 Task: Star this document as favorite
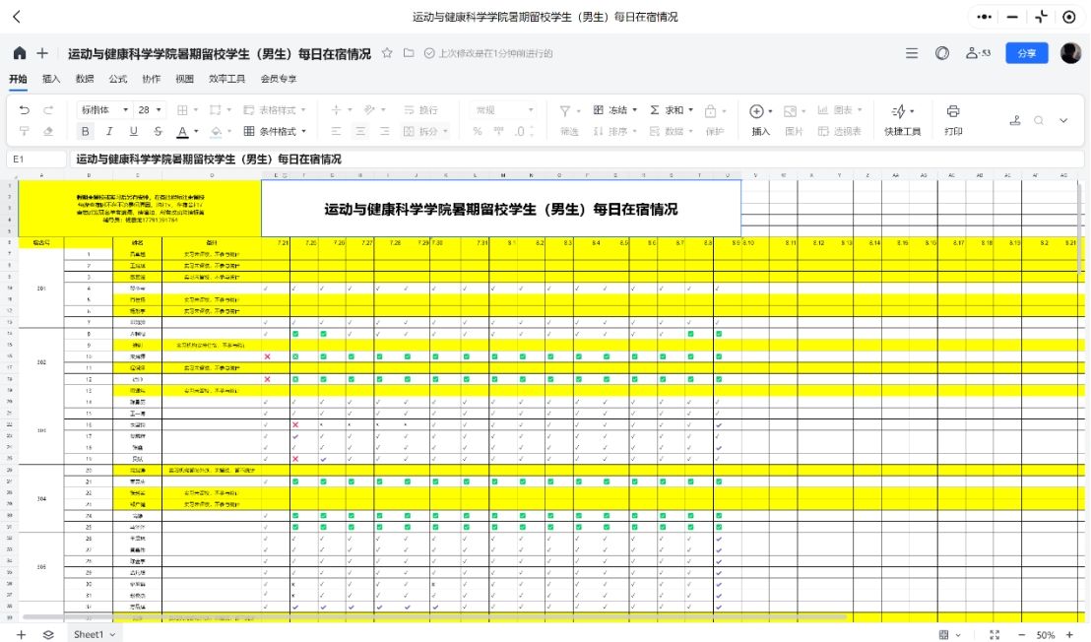387,53
